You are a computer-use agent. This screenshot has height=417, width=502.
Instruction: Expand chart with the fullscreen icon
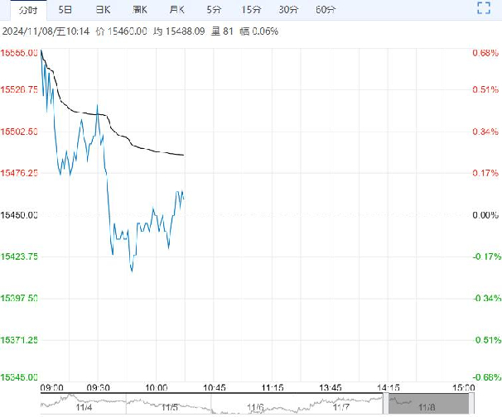(x=485, y=9)
